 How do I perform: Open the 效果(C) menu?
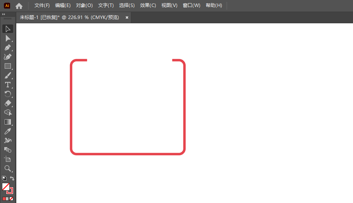[148, 5]
